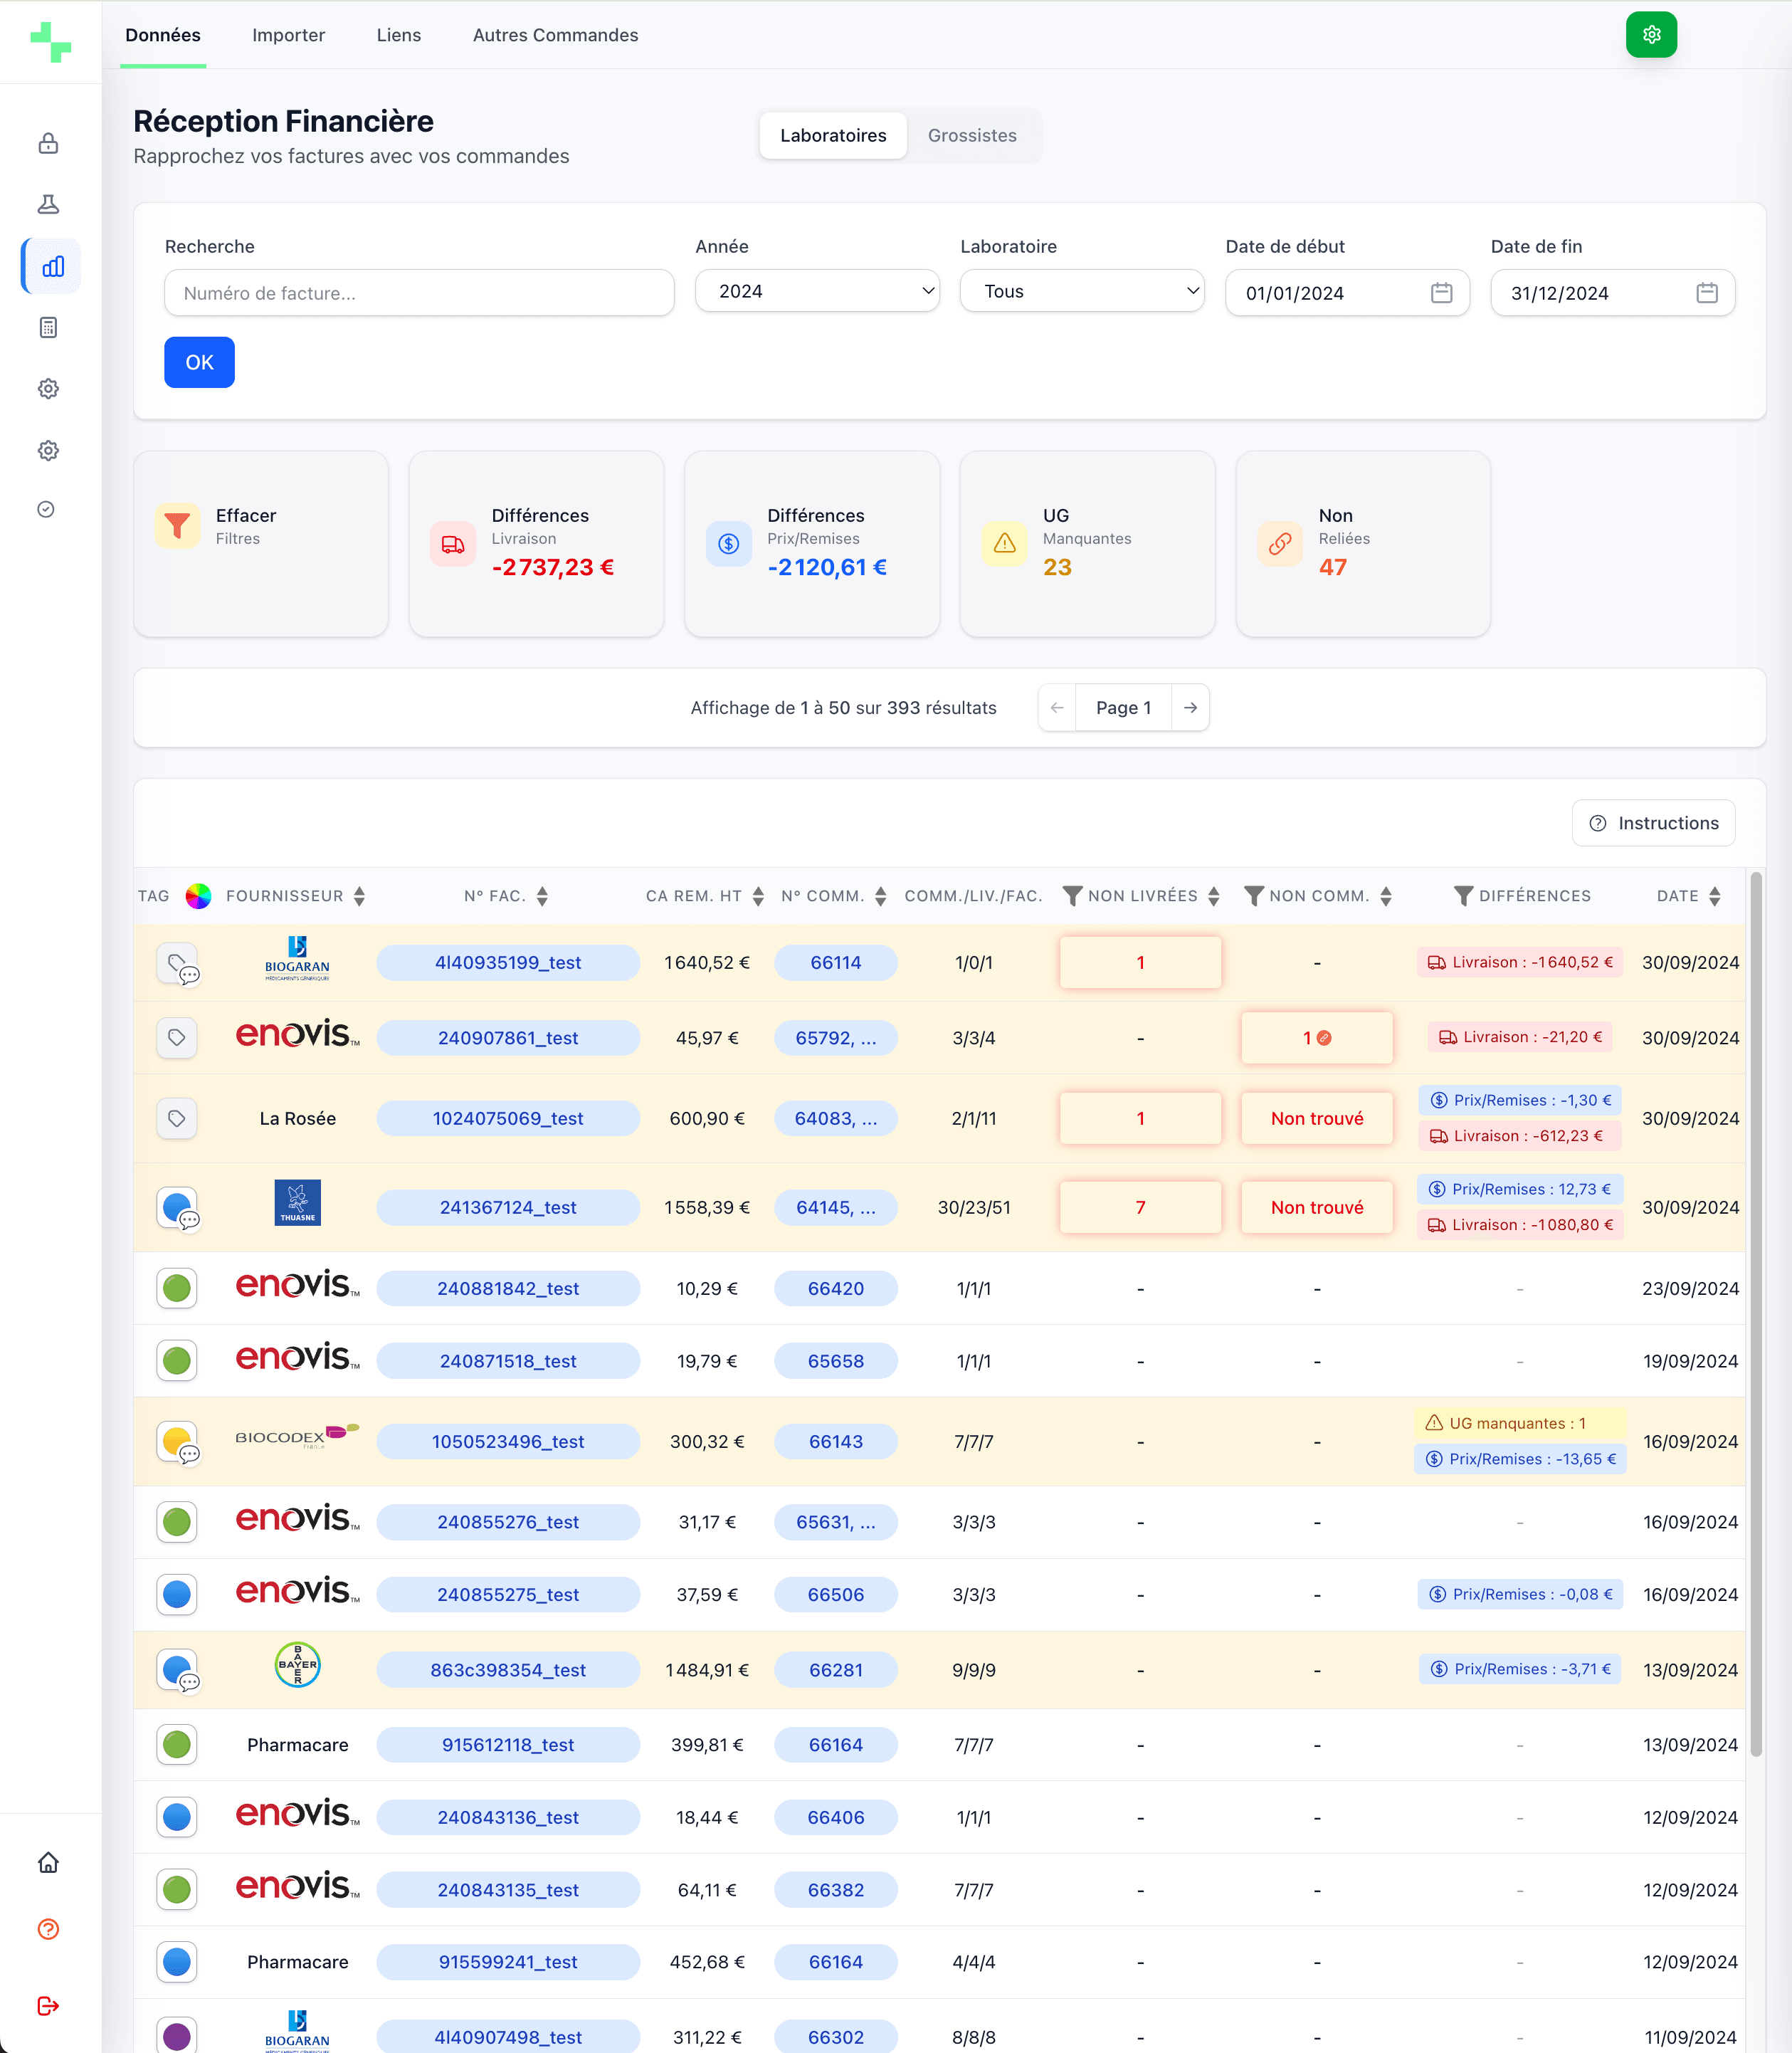Screen dimensions: 1792x2053
Task: Click the home icon in sidebar
Action: (48, 1862)
